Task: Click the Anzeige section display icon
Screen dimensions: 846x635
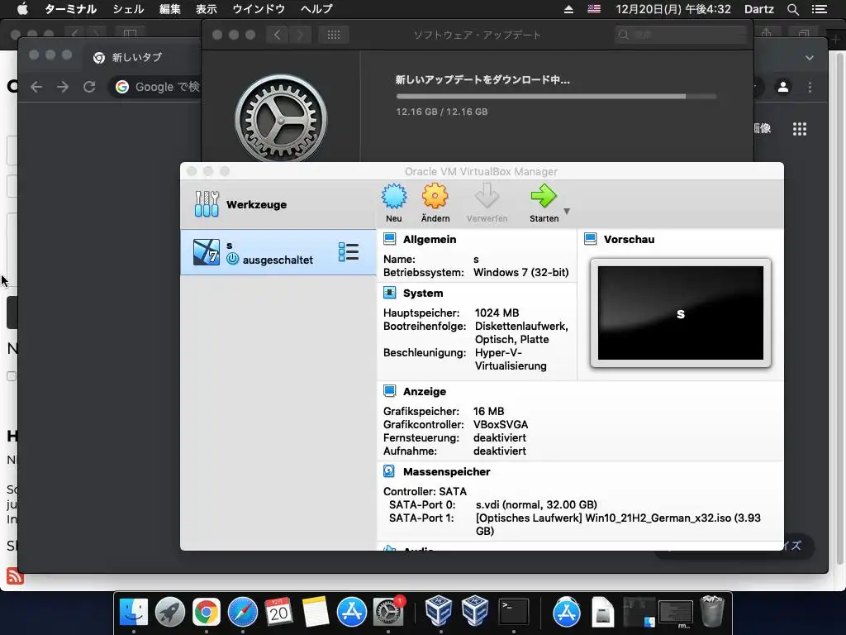Action: (x=390, y=391)
